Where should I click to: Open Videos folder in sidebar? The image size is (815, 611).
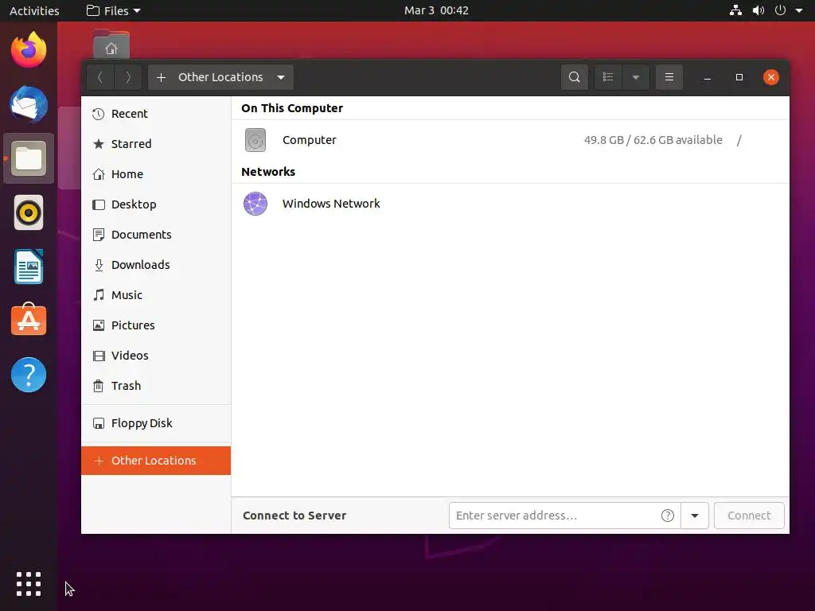tap(156, 356)
